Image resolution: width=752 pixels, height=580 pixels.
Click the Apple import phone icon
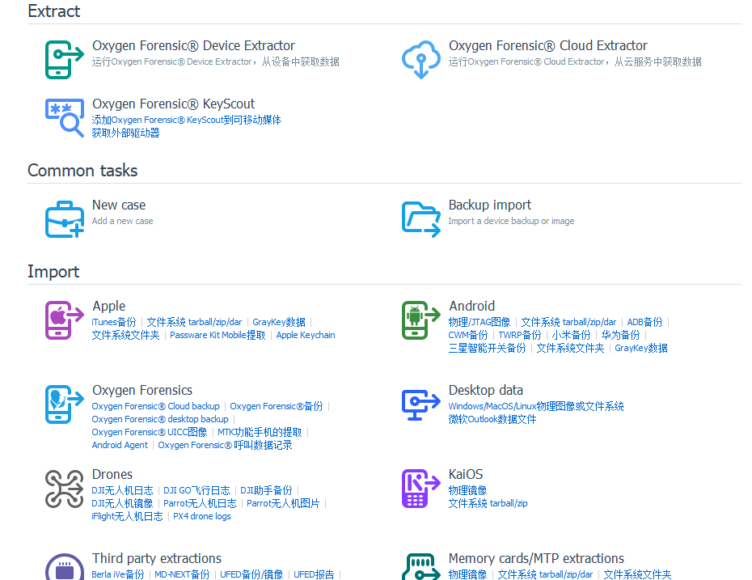pos(65,320)
